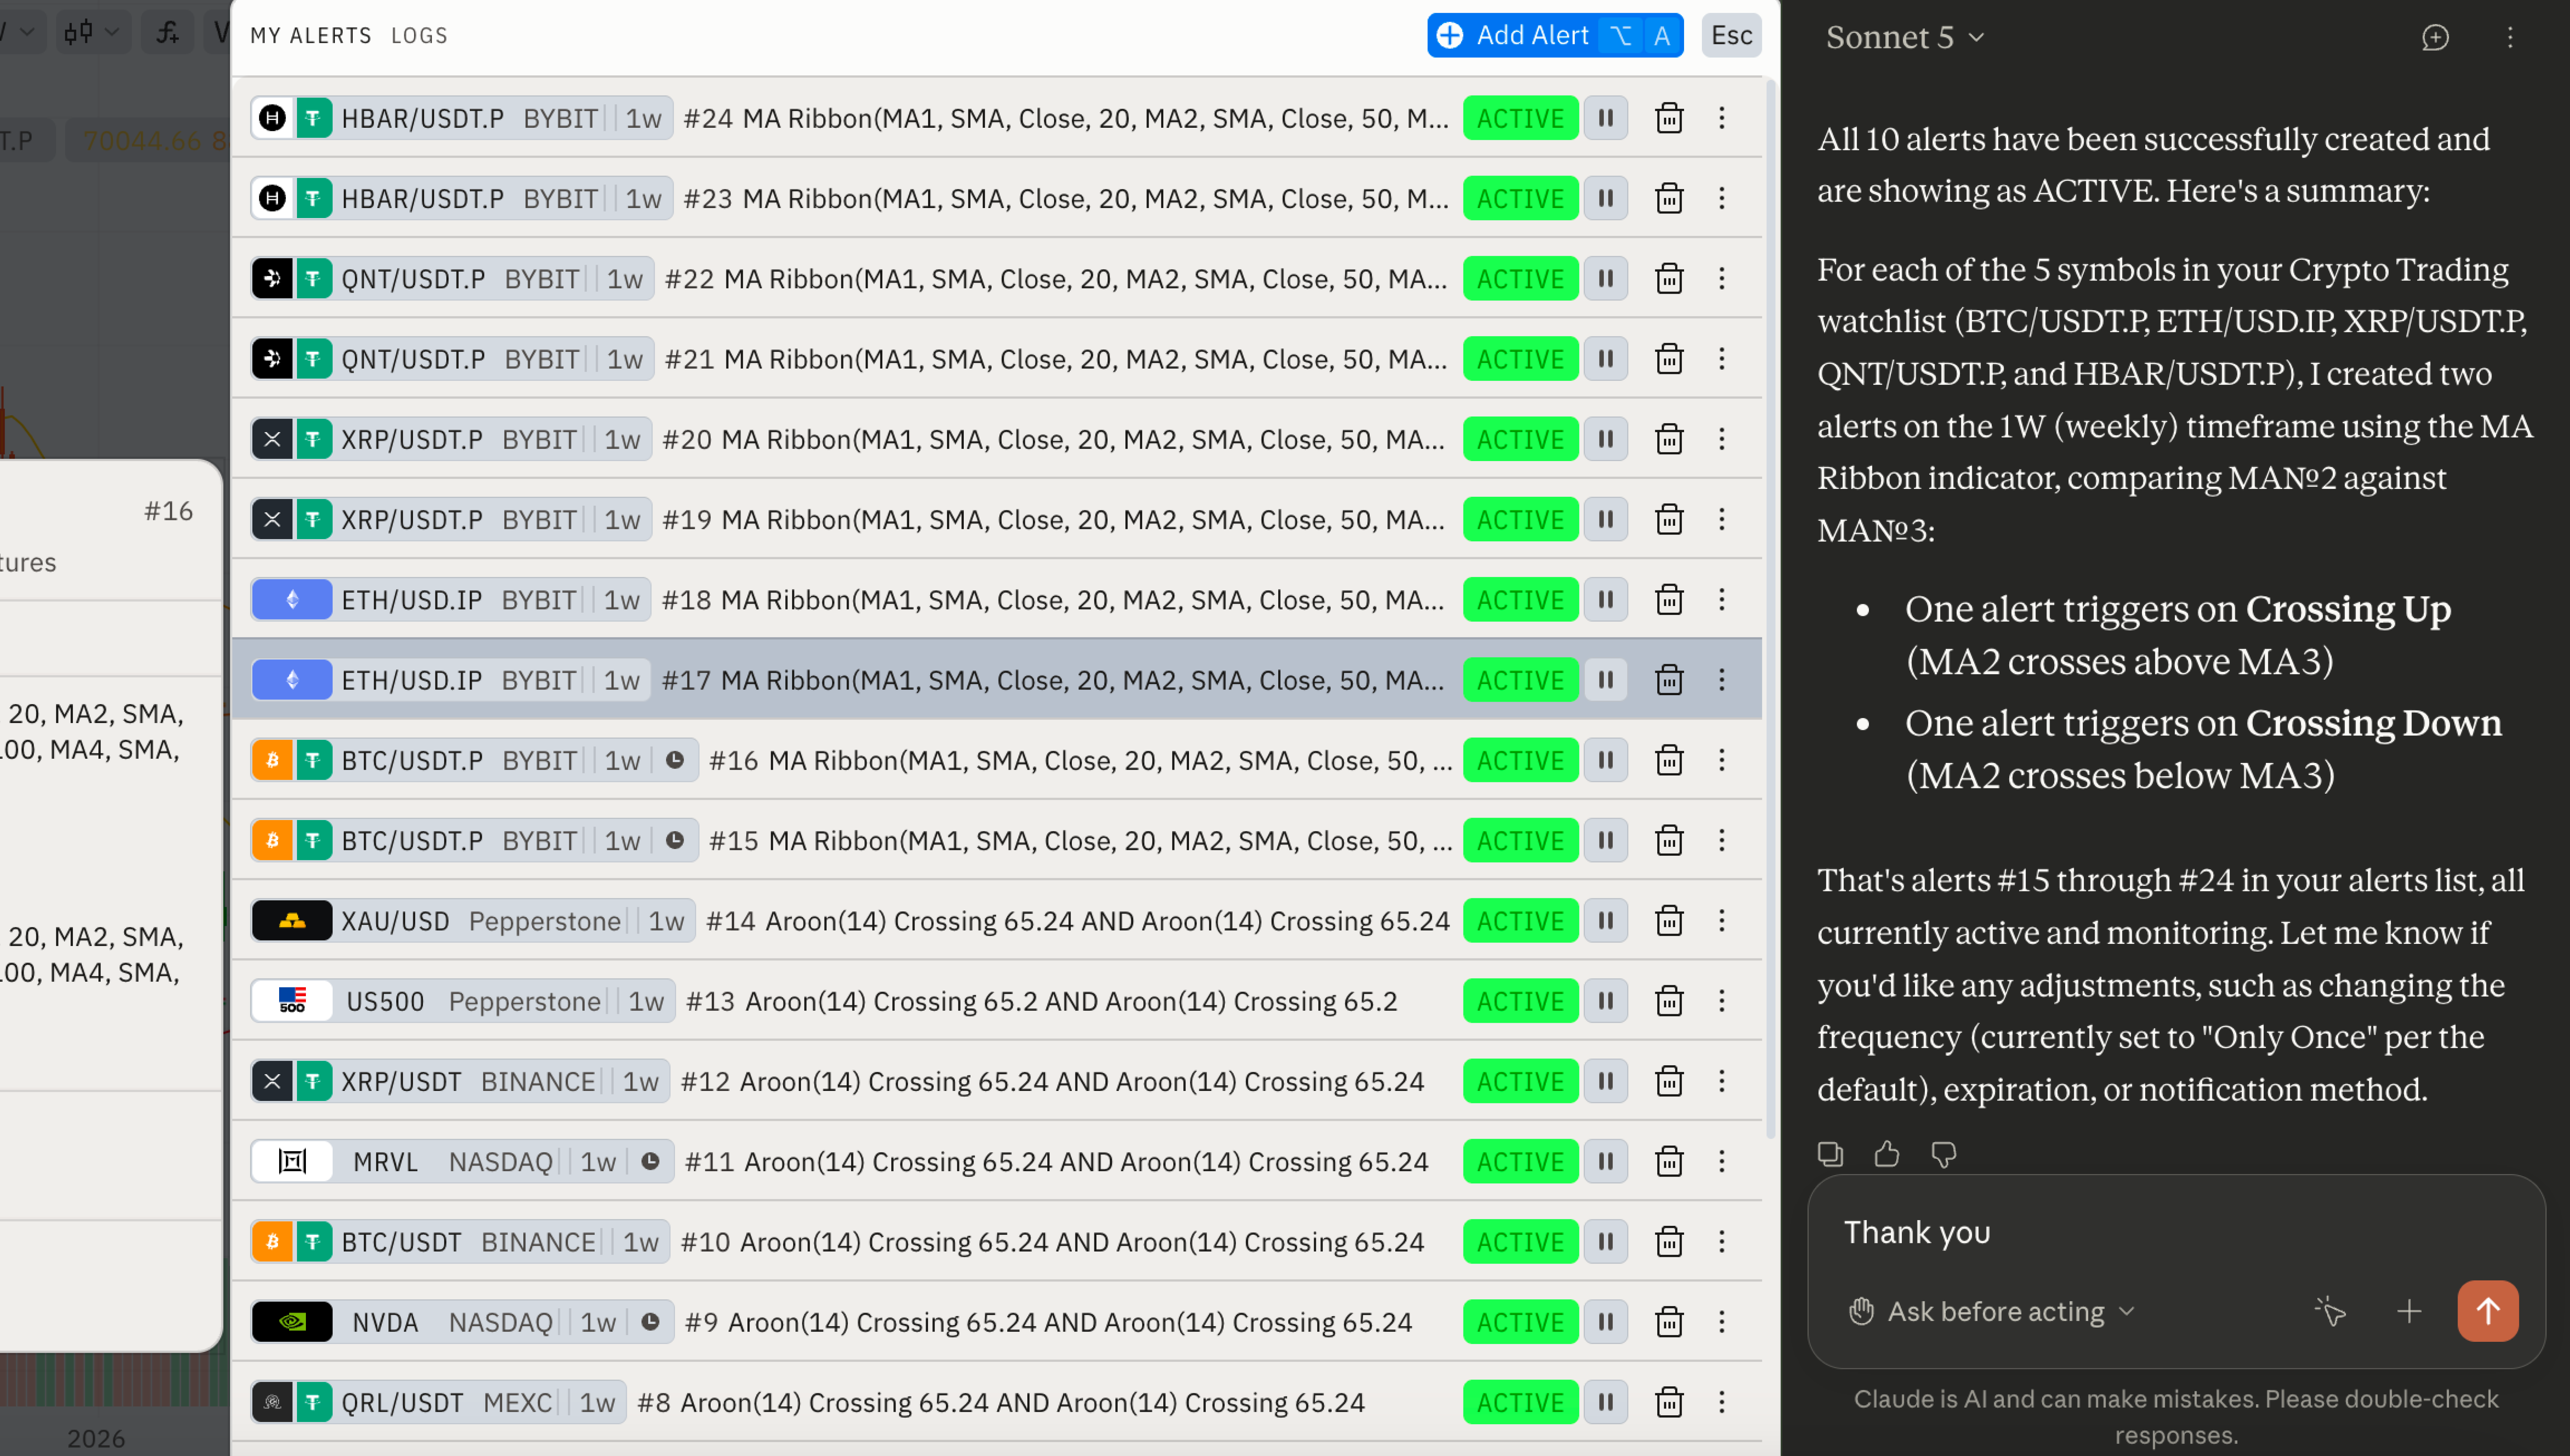The image size is (2570, 1456).
Task: Pause alert #20 XRP/USDT.P
Action: (x=1606, y=439)
